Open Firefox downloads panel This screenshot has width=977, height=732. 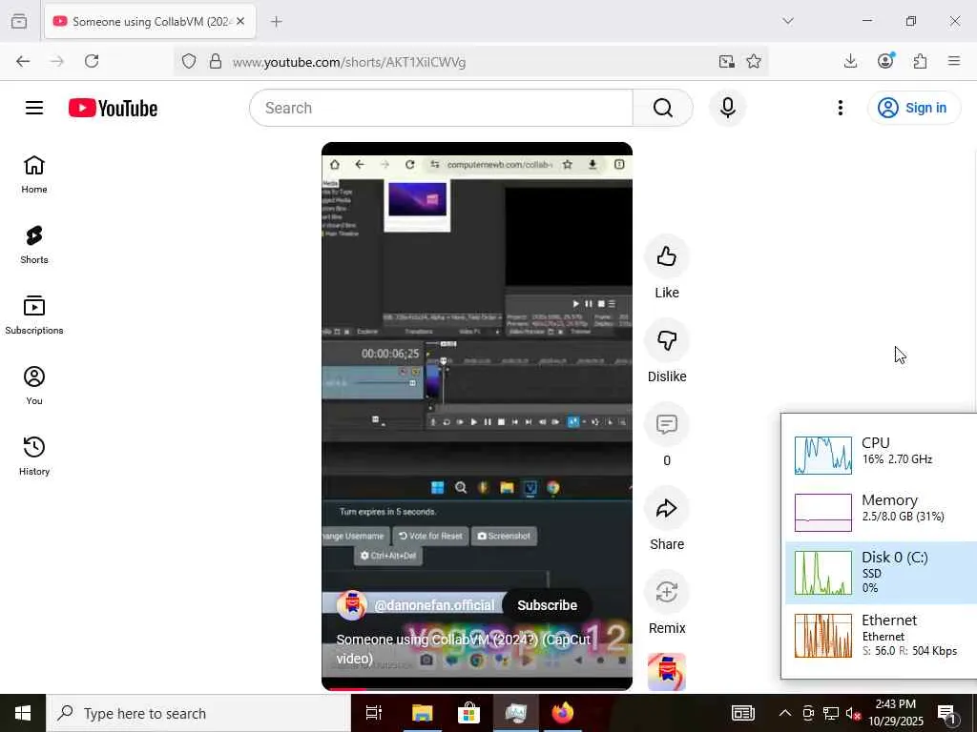[850, 61]
